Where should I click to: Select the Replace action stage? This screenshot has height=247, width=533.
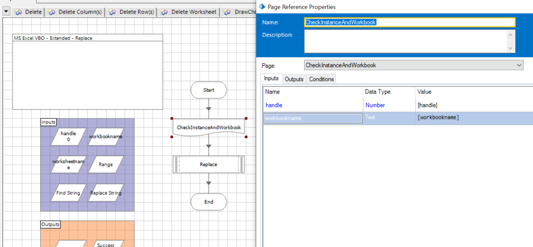point(209,164)
